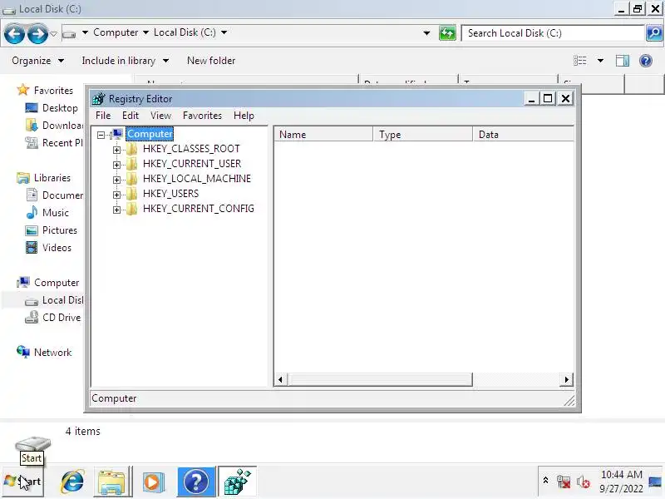Click the Data column header in Registry Editor
665x499 pixels.
[x=523, y=135]
